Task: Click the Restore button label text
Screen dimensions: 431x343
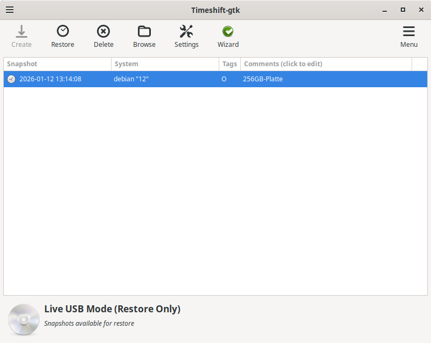Action: point(62,45)
